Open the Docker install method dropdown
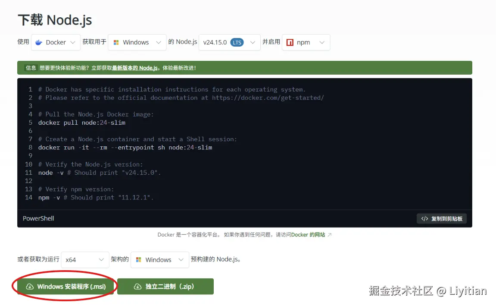496x306 pixels. (x=56, y=42)
